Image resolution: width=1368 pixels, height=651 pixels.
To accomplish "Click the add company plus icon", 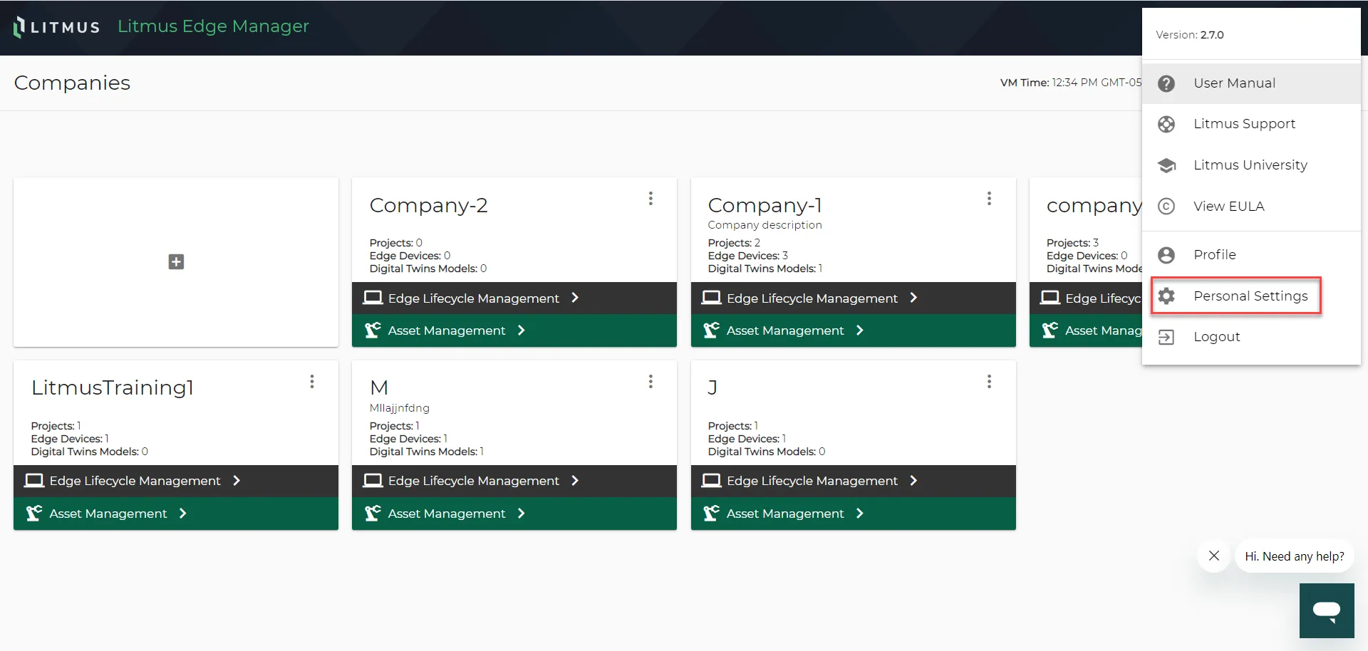I will (x=176, y=262).
